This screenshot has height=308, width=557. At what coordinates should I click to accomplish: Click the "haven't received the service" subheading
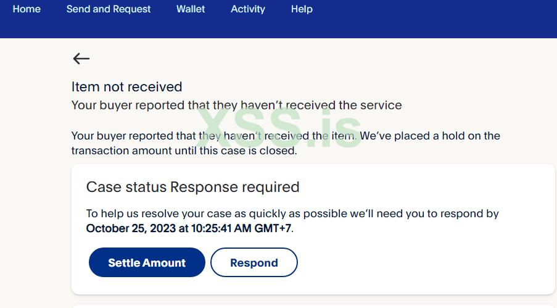coord(236,106)
